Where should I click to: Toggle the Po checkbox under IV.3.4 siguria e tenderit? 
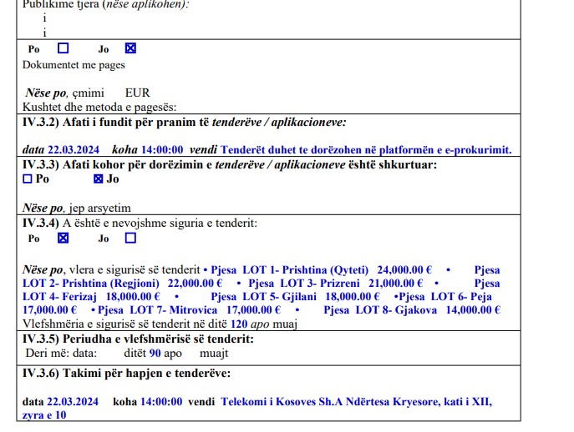(63, 238)
